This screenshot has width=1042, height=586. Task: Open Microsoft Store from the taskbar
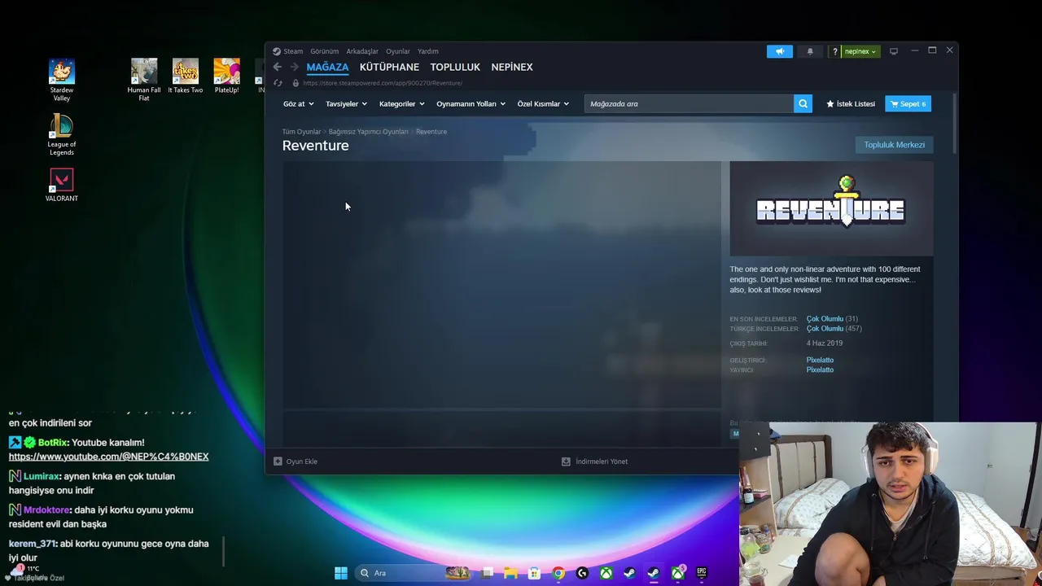coord(534,573)
